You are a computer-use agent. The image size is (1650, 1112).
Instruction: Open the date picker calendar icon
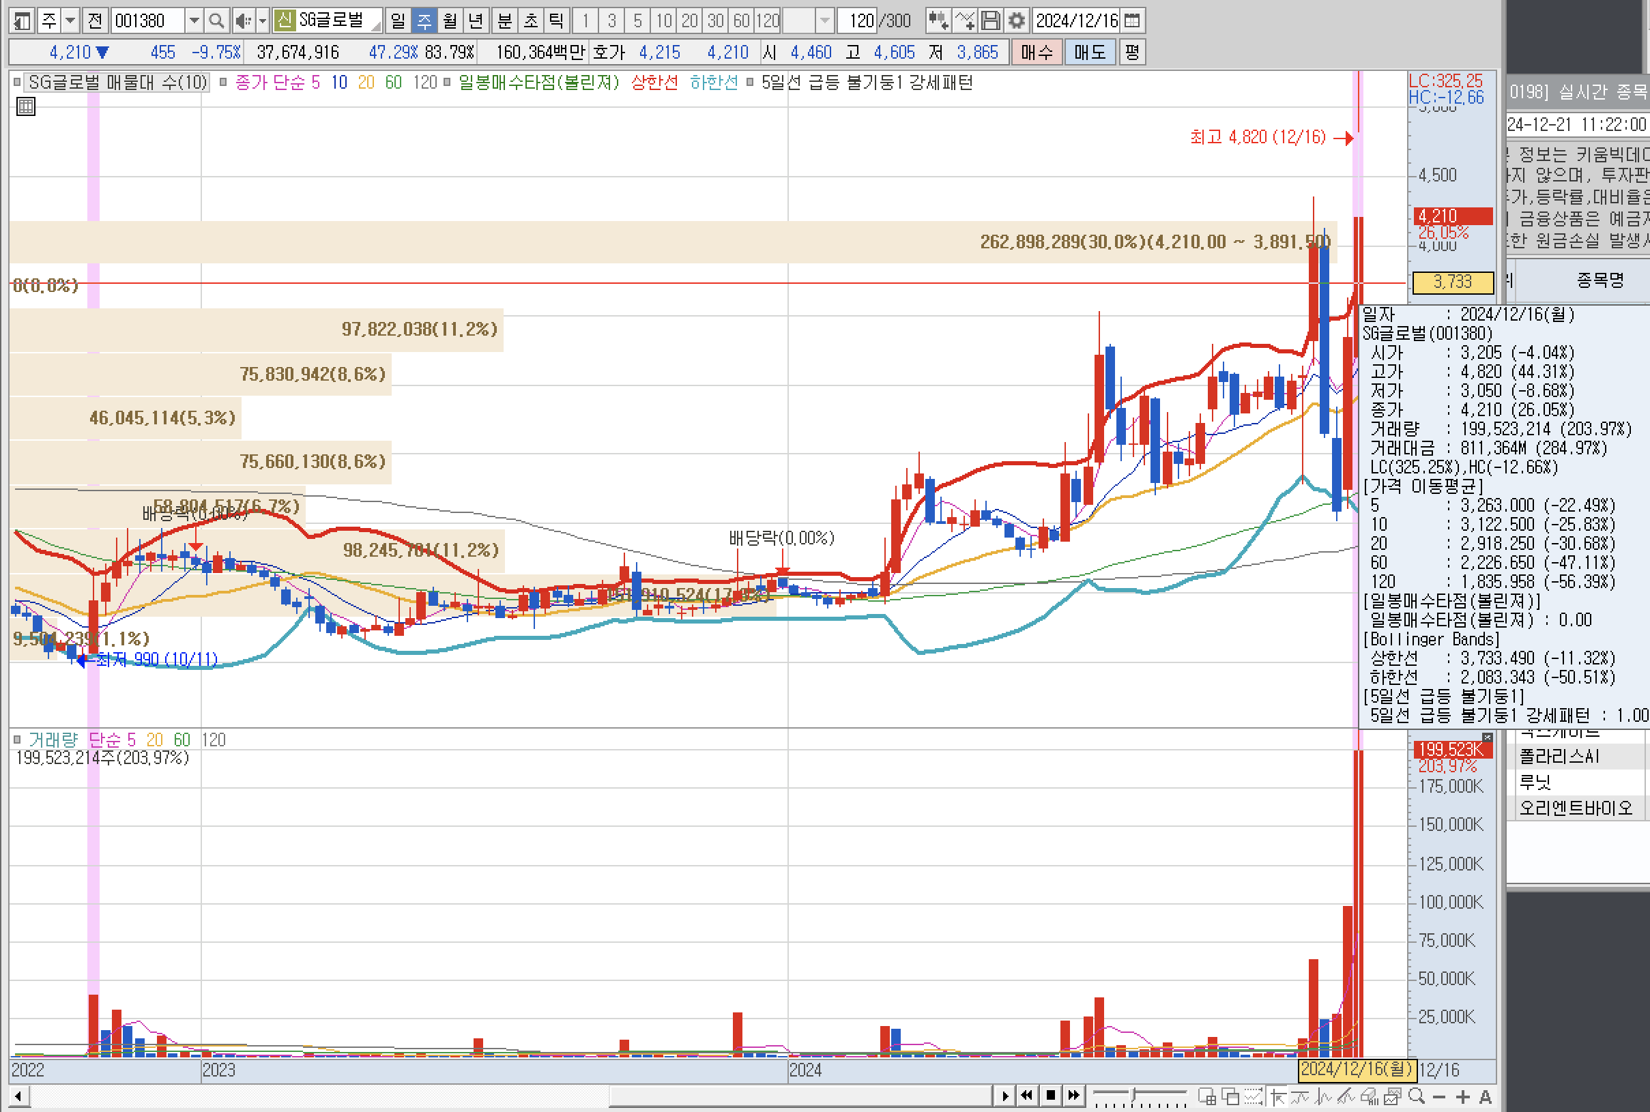[x=1133, y=20]
